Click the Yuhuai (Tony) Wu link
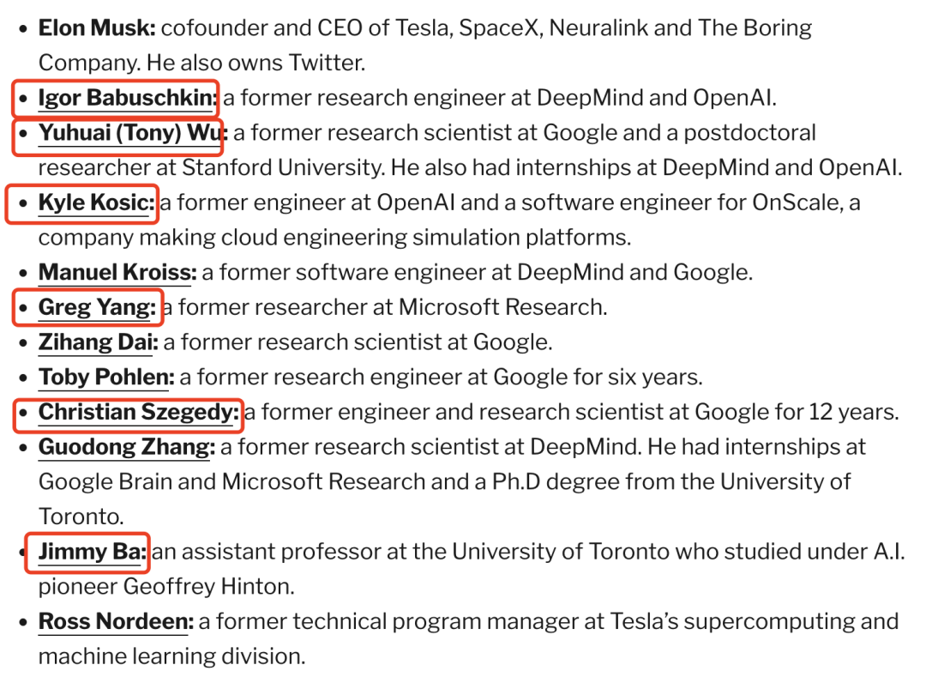Viewport: 926px width, 677px height. click(130, 133)
